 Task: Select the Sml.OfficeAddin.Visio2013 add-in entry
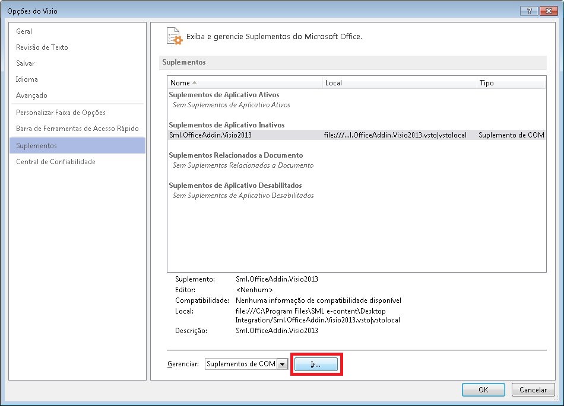point(212,135)
